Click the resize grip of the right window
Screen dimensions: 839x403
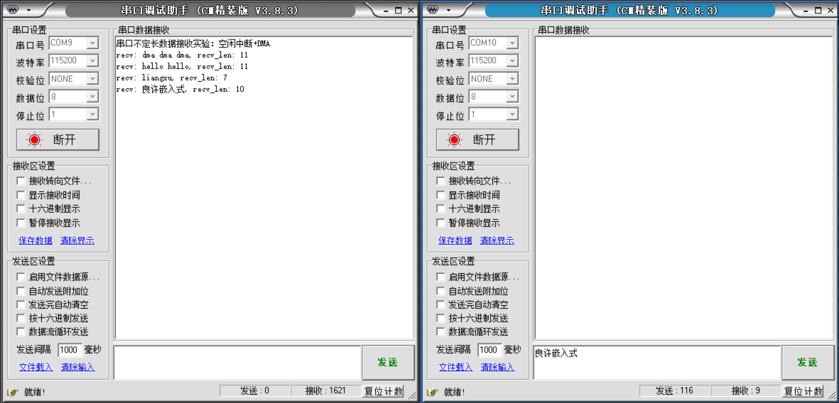[832, 395]
